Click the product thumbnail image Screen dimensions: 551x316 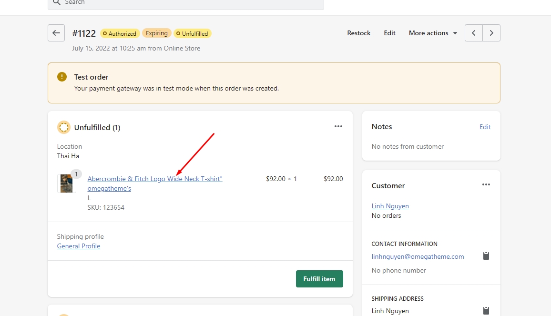[66, 183]
